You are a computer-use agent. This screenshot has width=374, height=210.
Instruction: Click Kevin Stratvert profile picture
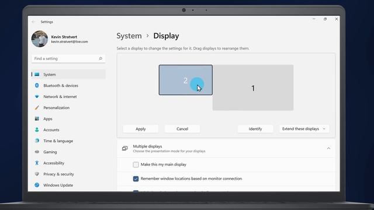40,39
